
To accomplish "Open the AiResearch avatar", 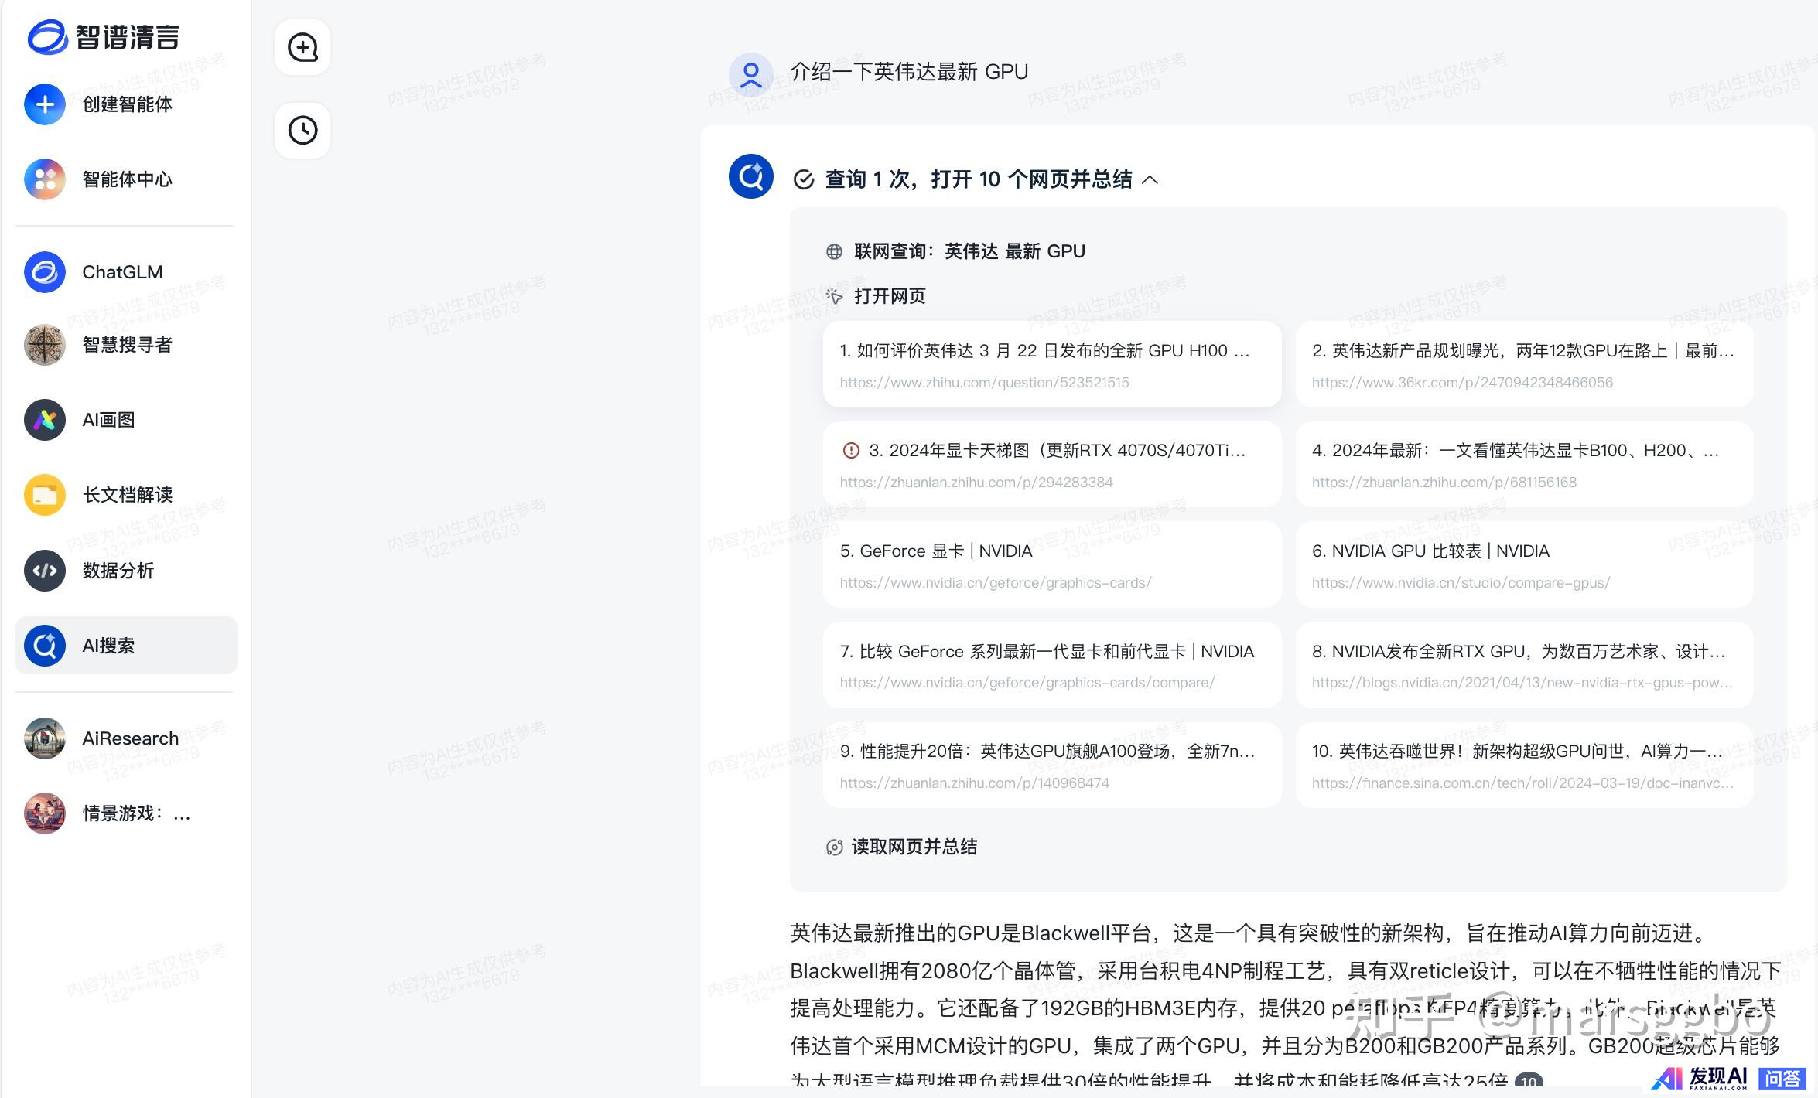I will tap(45, 738).
